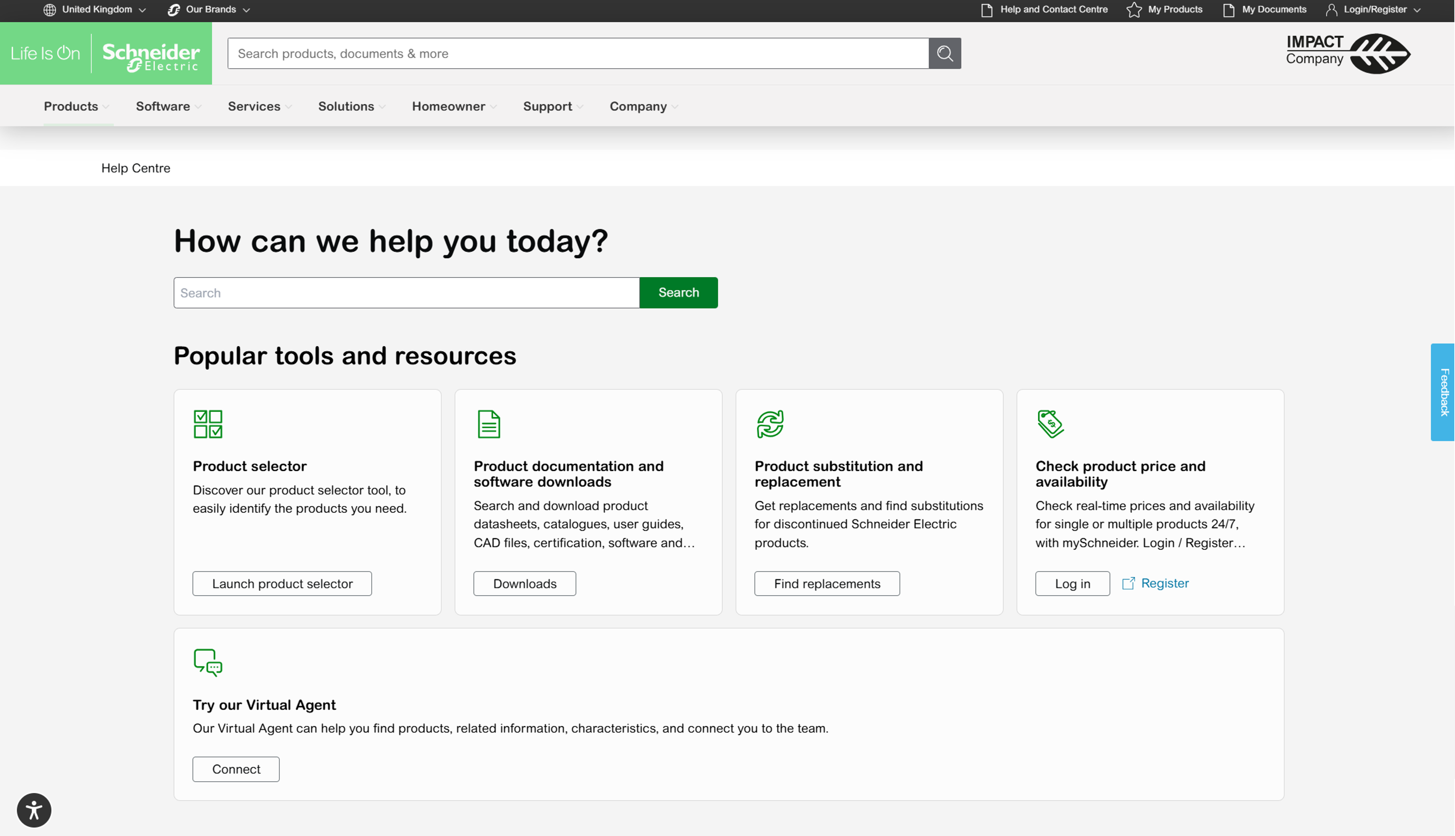Click the magnifier search icon in header

click(945, 53)
